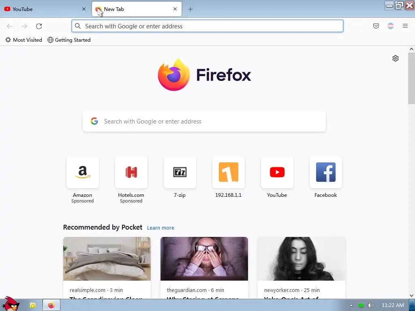Screen dimensions: 415x311
Task: Close the New Tab tab
Action: click(x=175, y=9)
